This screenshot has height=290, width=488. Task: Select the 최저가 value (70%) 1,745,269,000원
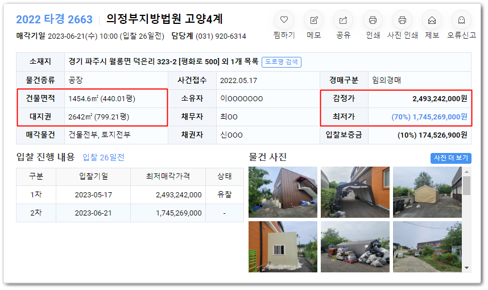tap(429, 117)
